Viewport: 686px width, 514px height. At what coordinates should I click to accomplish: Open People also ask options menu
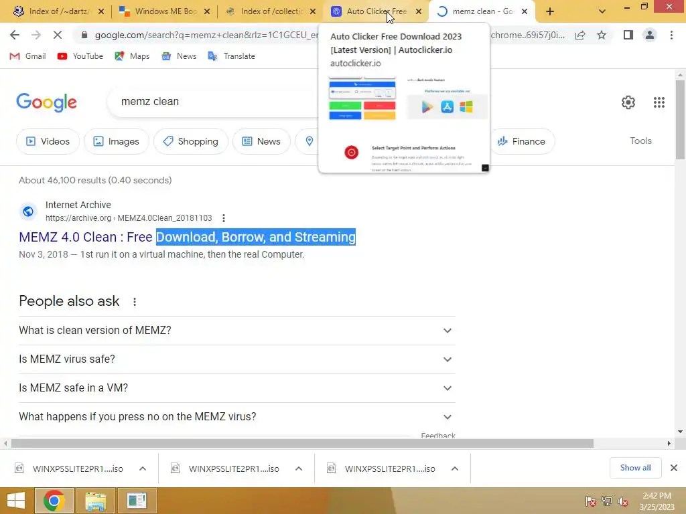point(135,302)
